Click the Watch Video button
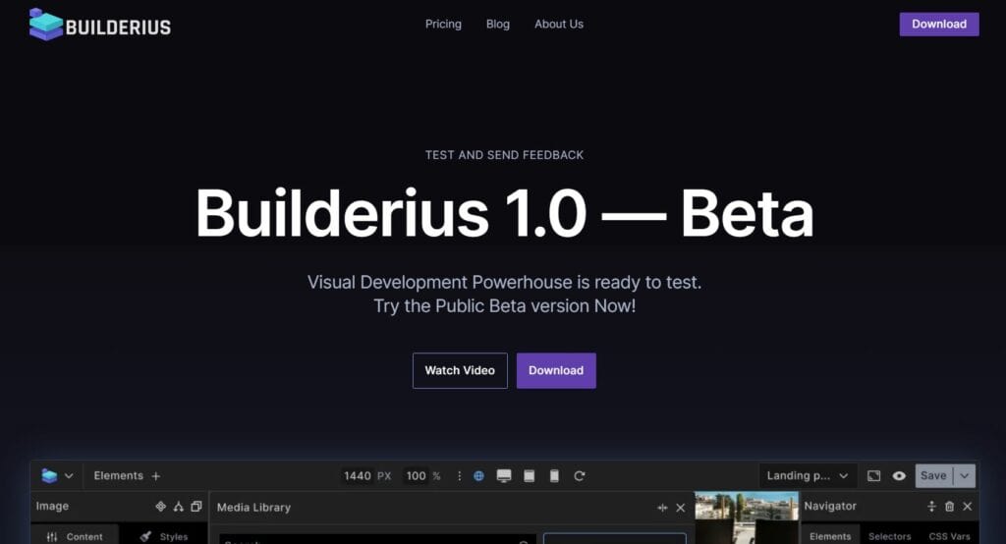Viewport: 1006px width, 544px height. 460,370
